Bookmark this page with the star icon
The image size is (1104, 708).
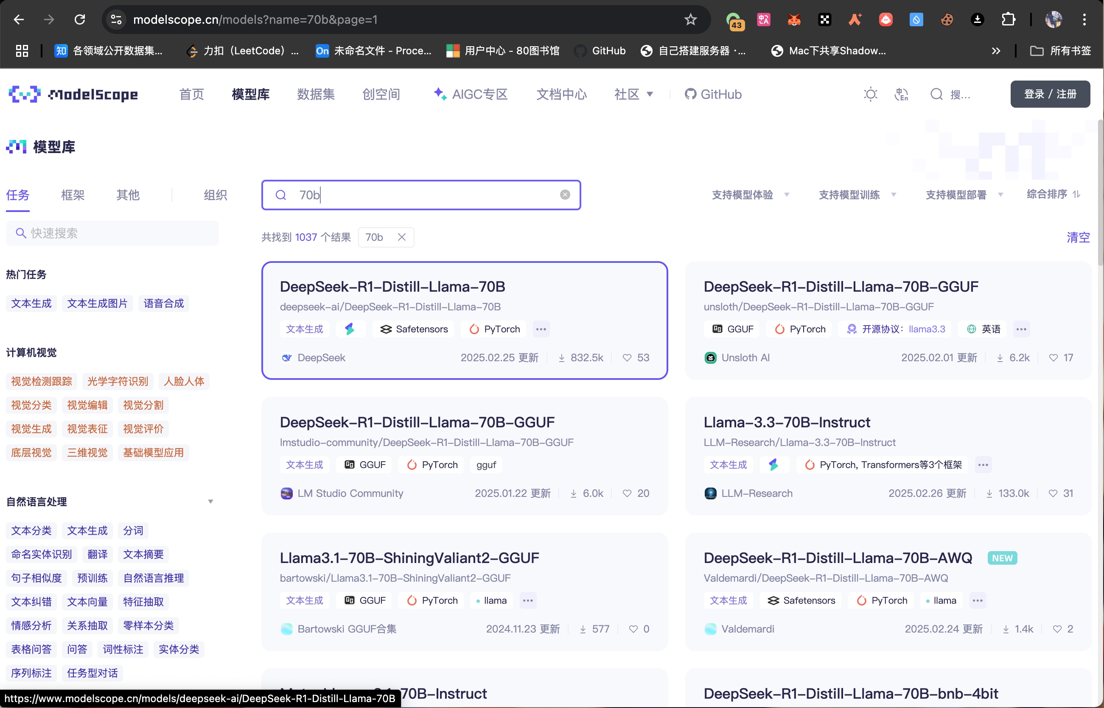pos(690,20)
